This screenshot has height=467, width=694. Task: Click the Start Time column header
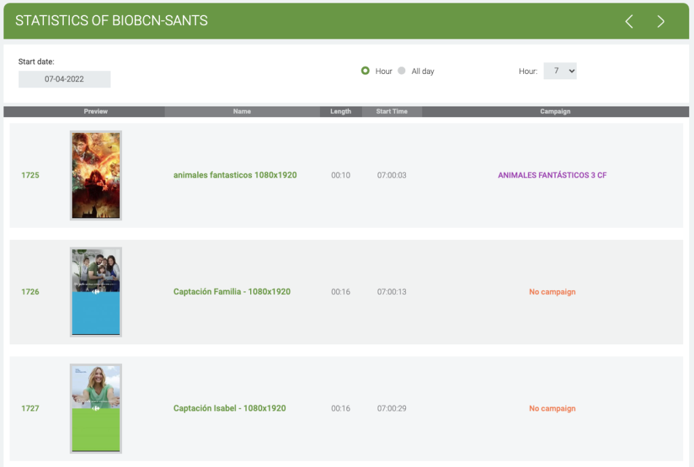coord(392,112)
